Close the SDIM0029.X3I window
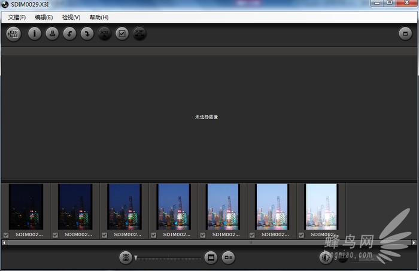Image resolution: width=419 pixels, height=271 pixels. [406, 3]
